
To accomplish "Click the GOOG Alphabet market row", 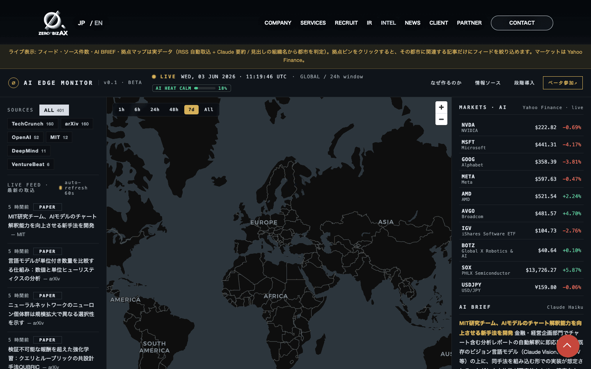I will [x=521, y=162].
